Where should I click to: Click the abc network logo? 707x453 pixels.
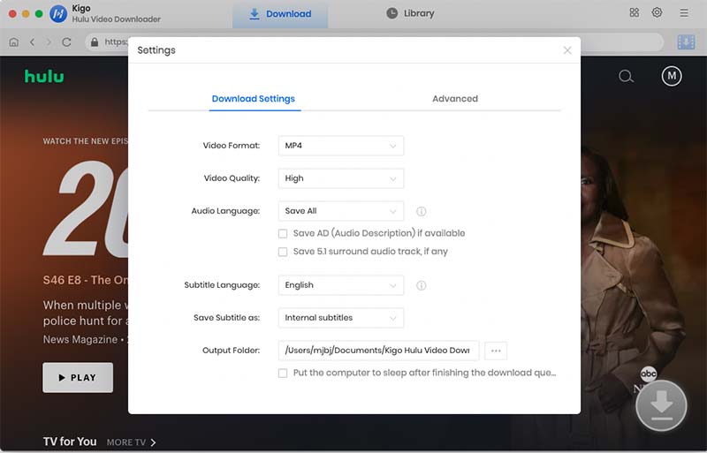(649, 374)
